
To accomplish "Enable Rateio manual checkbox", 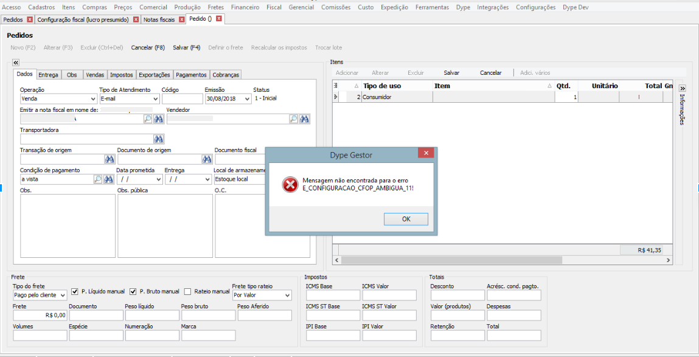I will tap(188, 291).
